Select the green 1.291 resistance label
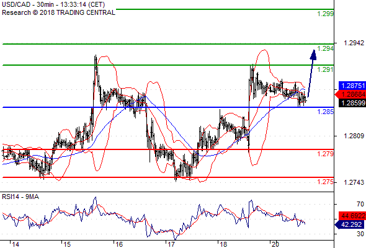The width and height of the screenshot is (366, 248). (326, 69)
